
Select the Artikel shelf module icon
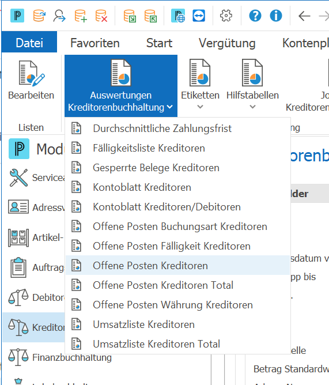(x=18, y=237)
